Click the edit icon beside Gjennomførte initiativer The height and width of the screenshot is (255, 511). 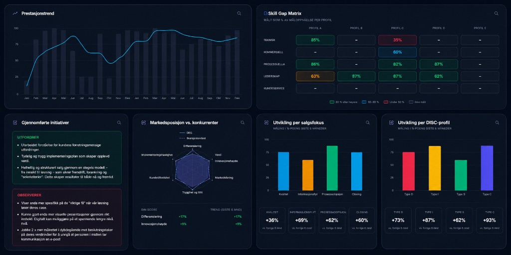pyautogui.click(x=15, y=123)
